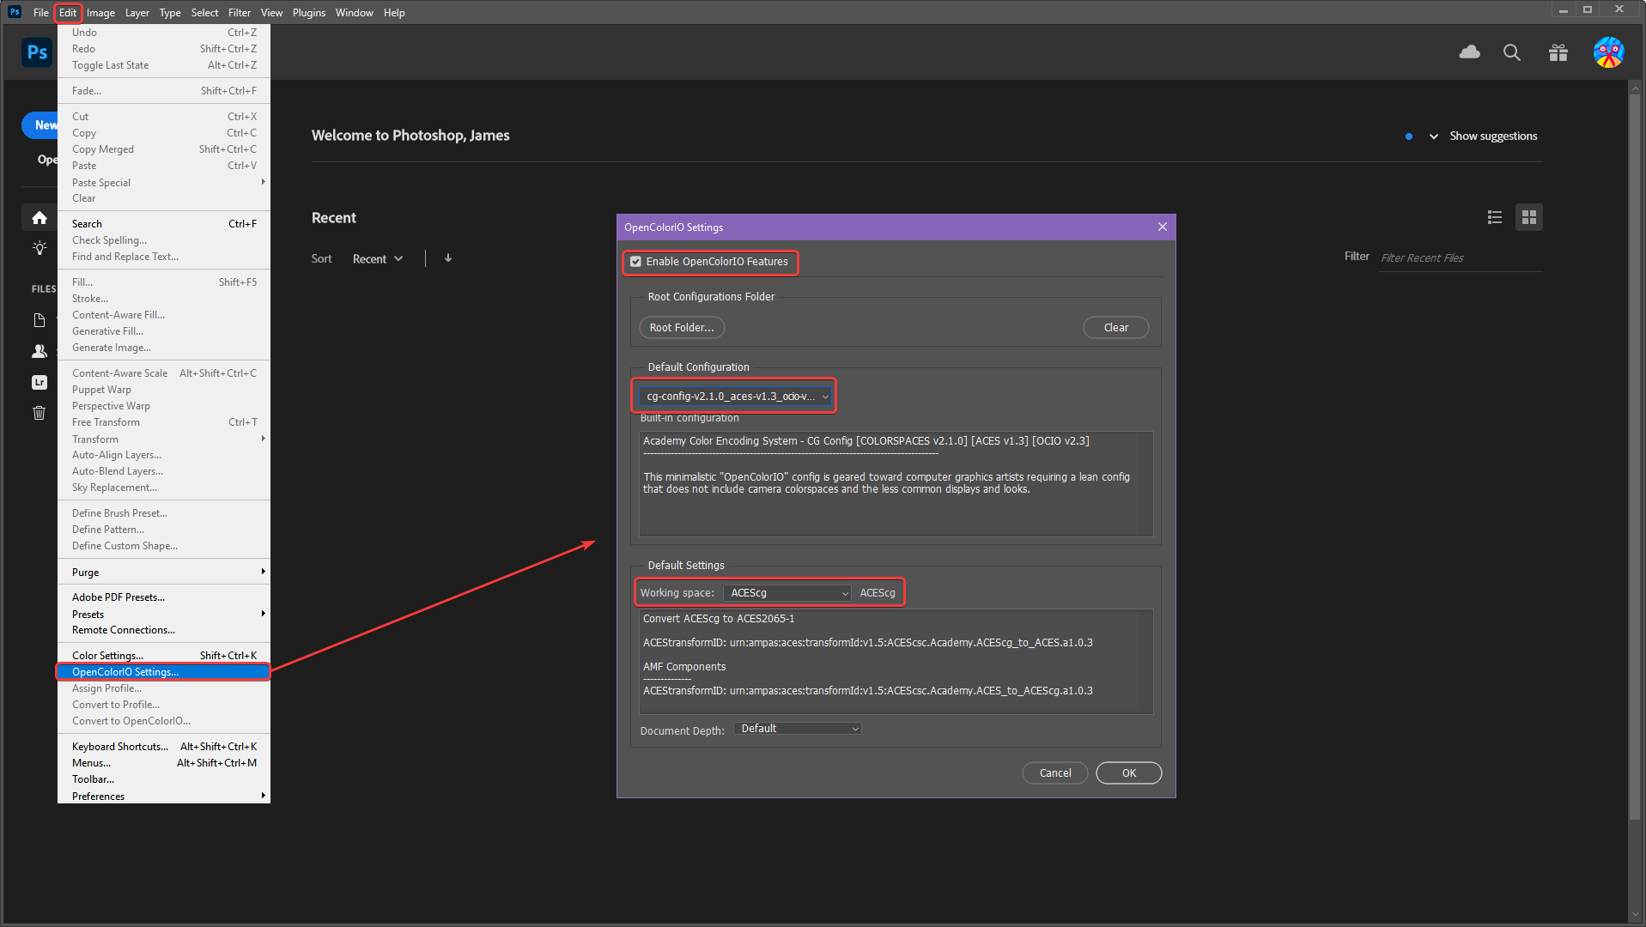The height and width of the screenshot is (927, 1646).
Task: Open Your files document icon
Action: click(x=39, y=320)
